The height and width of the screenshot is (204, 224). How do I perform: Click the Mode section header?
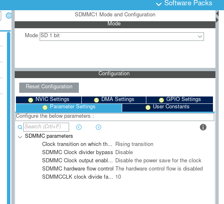pyautogui.click(x=115, y=25)
